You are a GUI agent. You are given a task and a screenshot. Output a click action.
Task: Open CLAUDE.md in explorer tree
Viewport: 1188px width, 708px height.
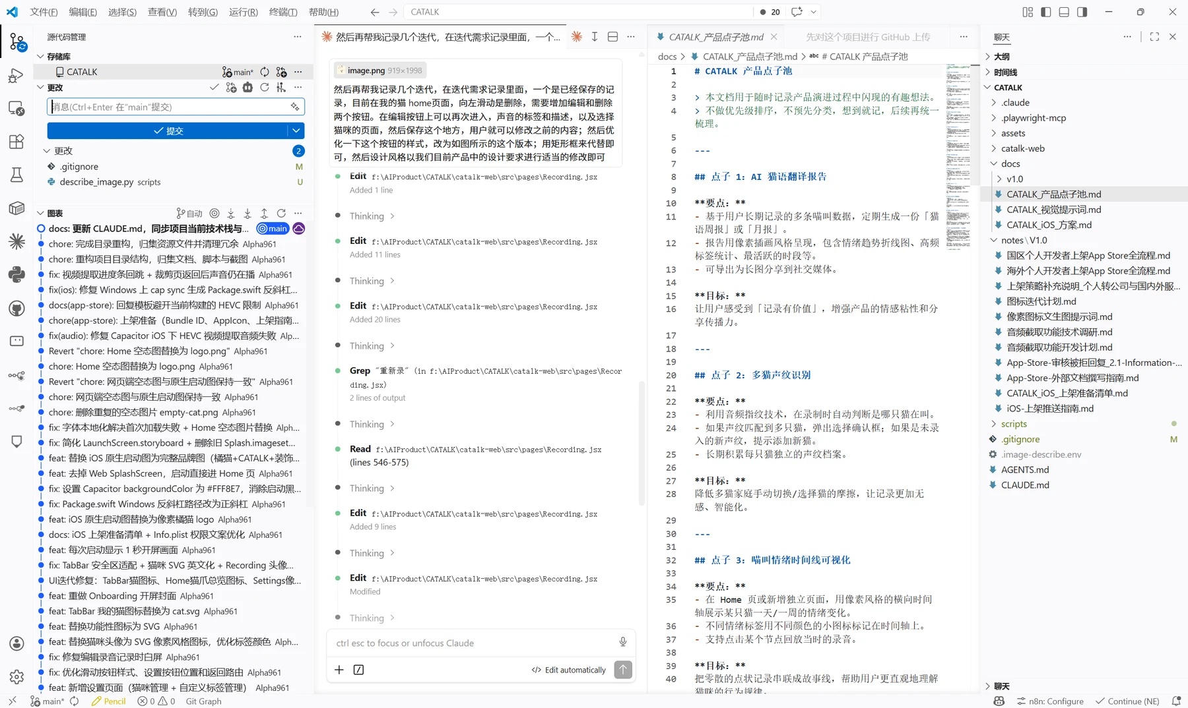click(1025, 485)
